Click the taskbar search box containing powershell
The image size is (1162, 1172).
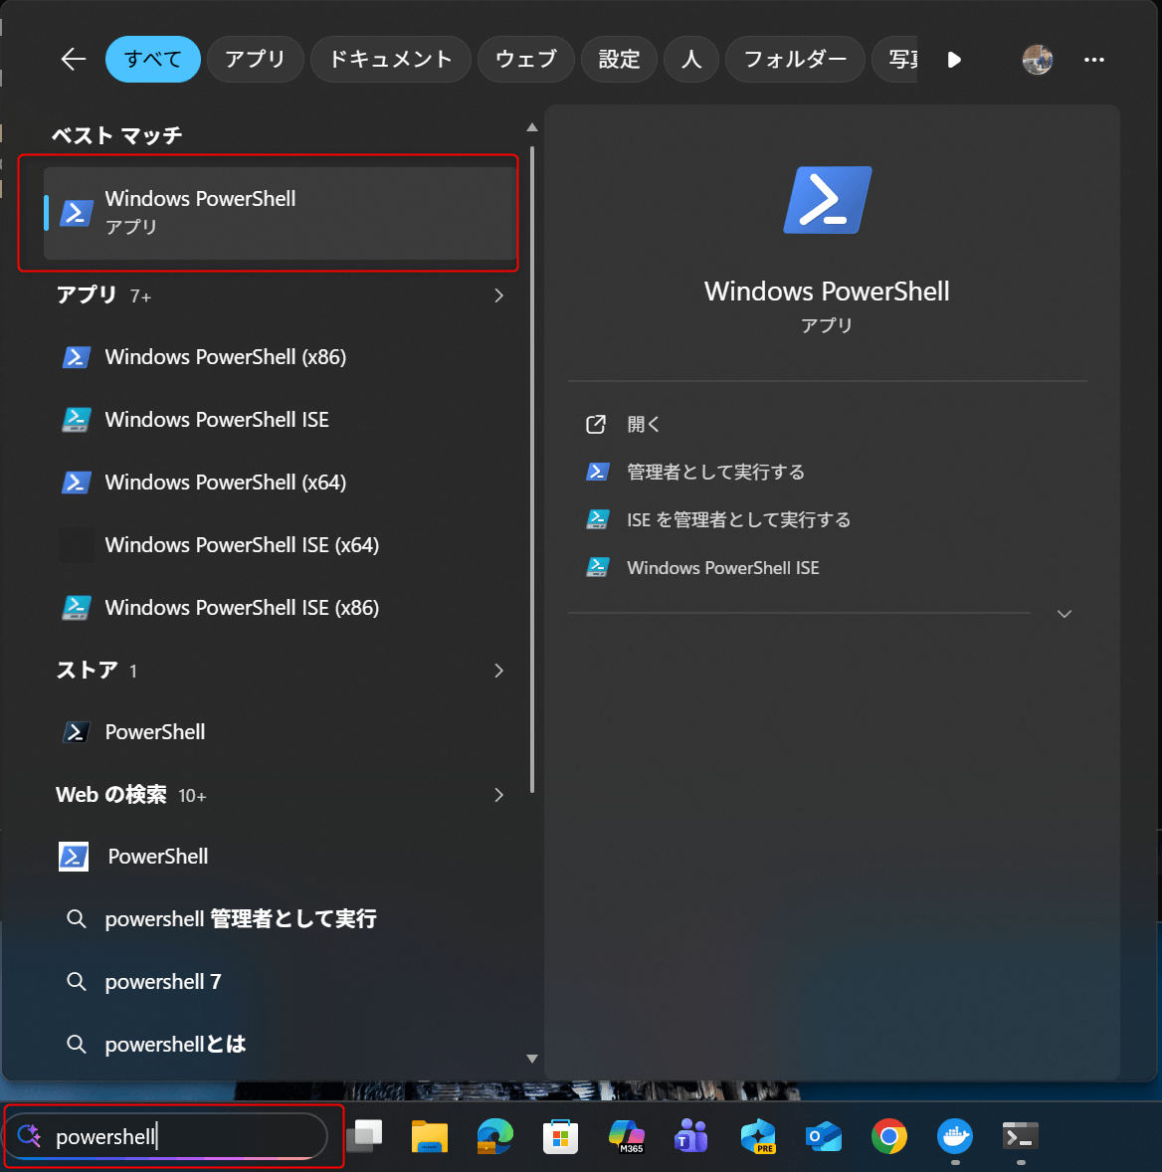(167, 1137)
